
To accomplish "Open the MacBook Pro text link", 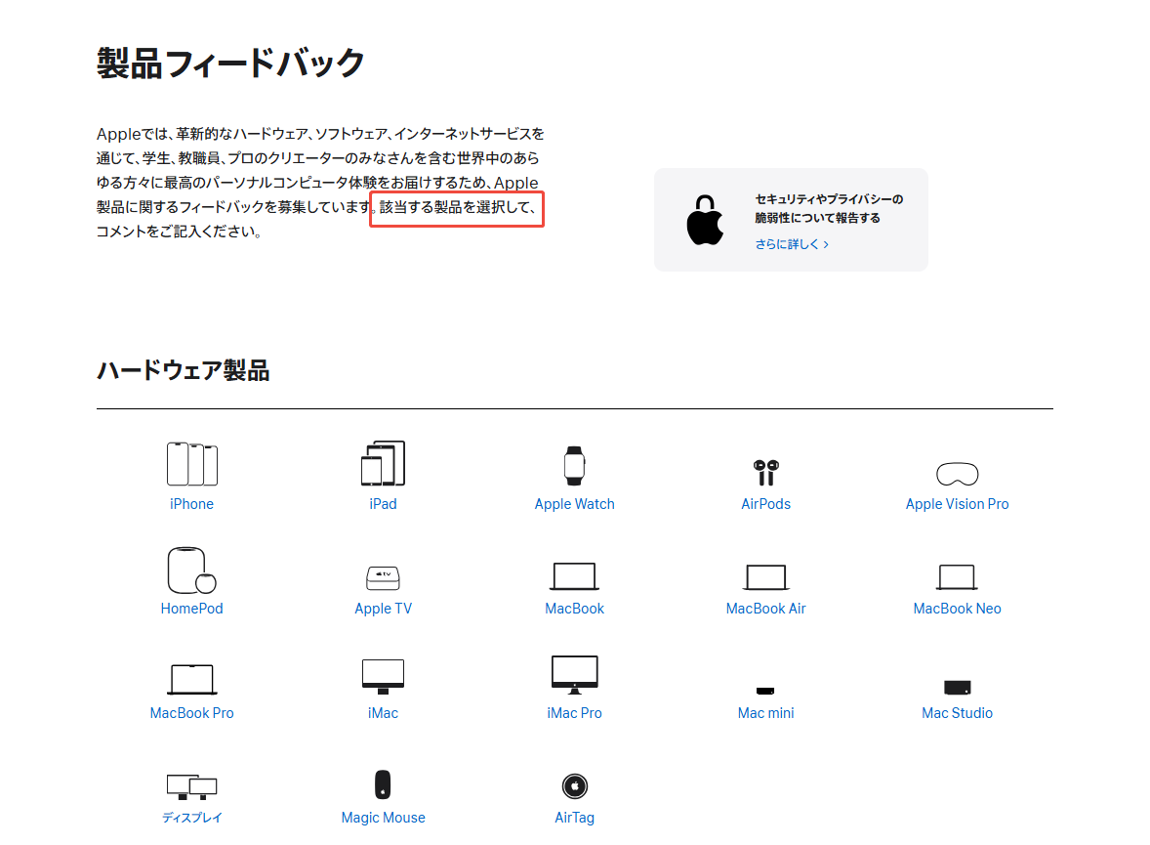I will tap(192, 713).
